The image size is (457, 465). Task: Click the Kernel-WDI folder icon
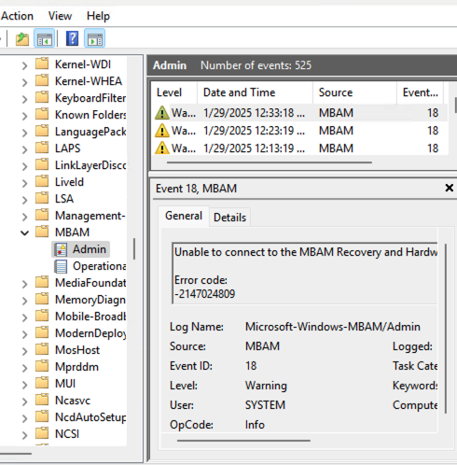coord(42,63)
